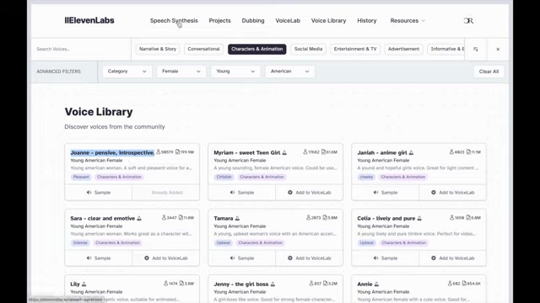Screen dimensions: 540x303
Task: Add Myriam - sweet Teen Girl to VoiceLab
Action: click(310, 193)
